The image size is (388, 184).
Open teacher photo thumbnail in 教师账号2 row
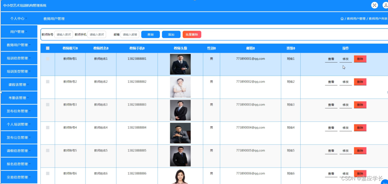(180, 87)
